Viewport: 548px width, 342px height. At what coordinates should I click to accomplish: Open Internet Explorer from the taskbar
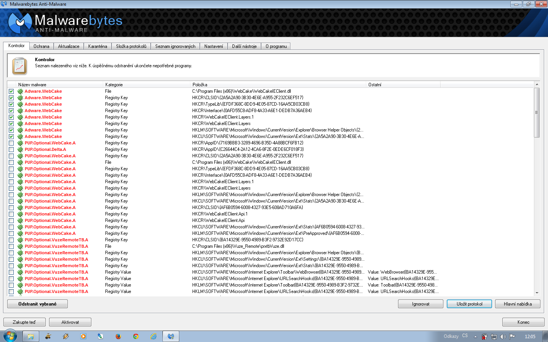[153, 336]
